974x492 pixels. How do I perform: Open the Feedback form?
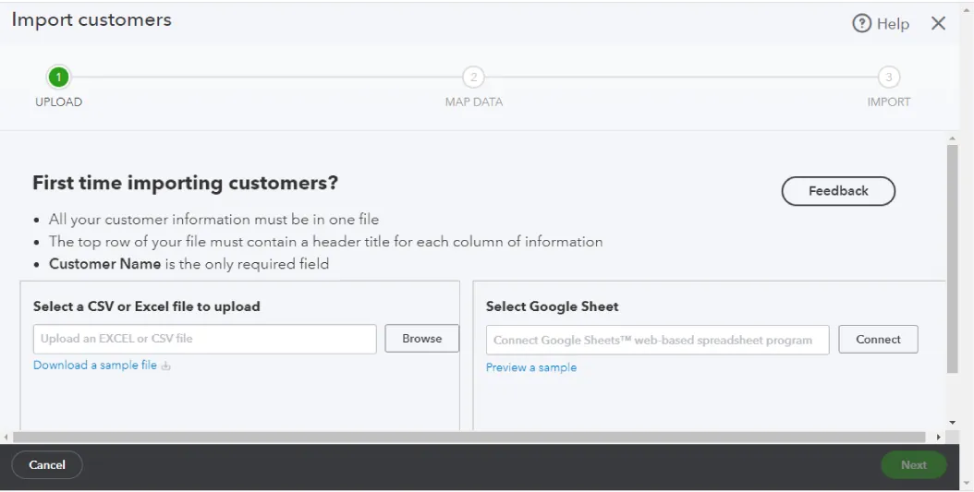tap(838, 191)
